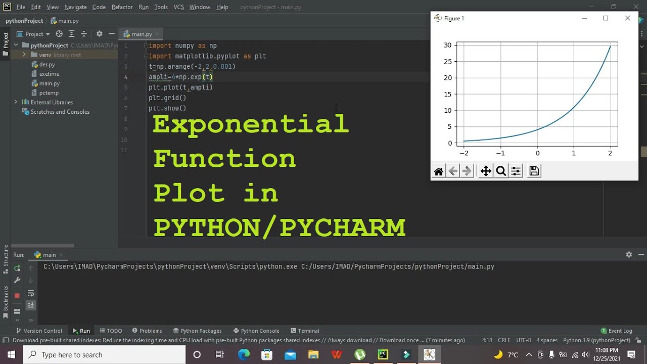Select opened file locate target icon
Screen dimensions: 647x364
pyautogui.click(x=59, y=34)
